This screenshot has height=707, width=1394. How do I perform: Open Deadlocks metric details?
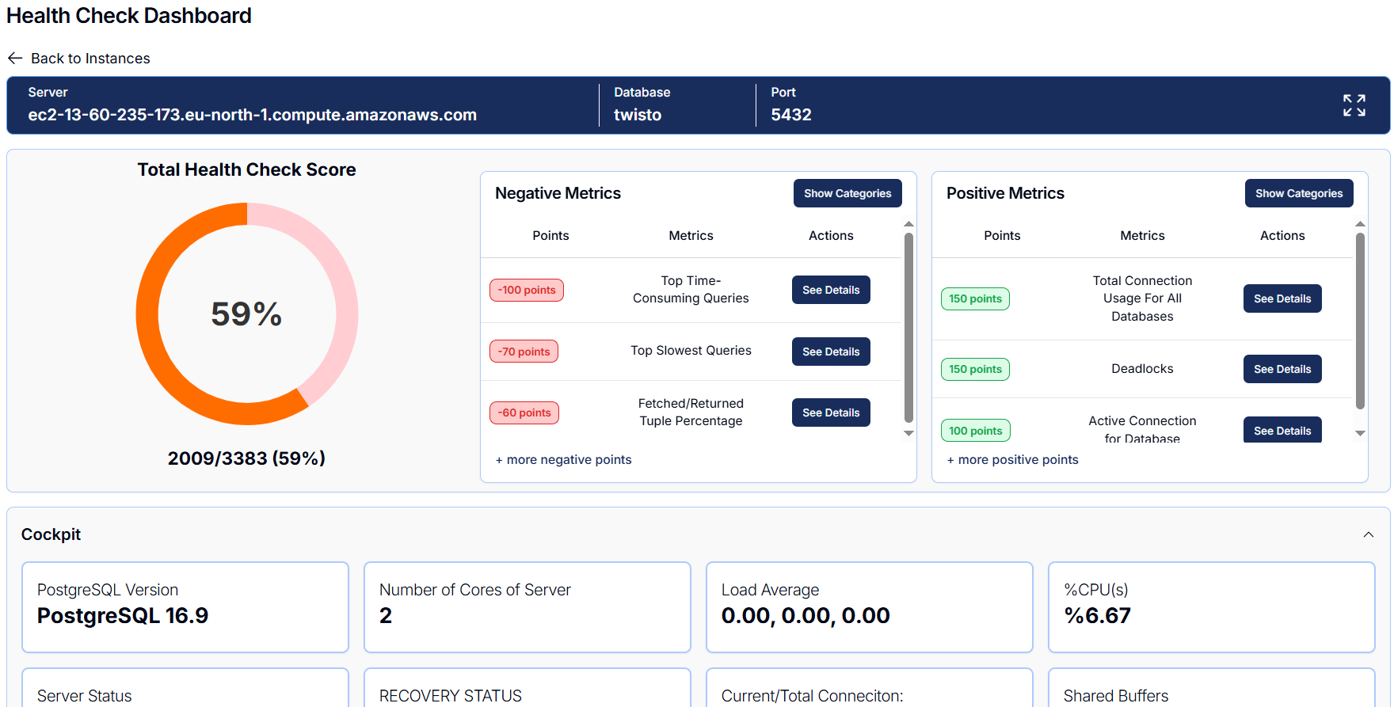1282,369
